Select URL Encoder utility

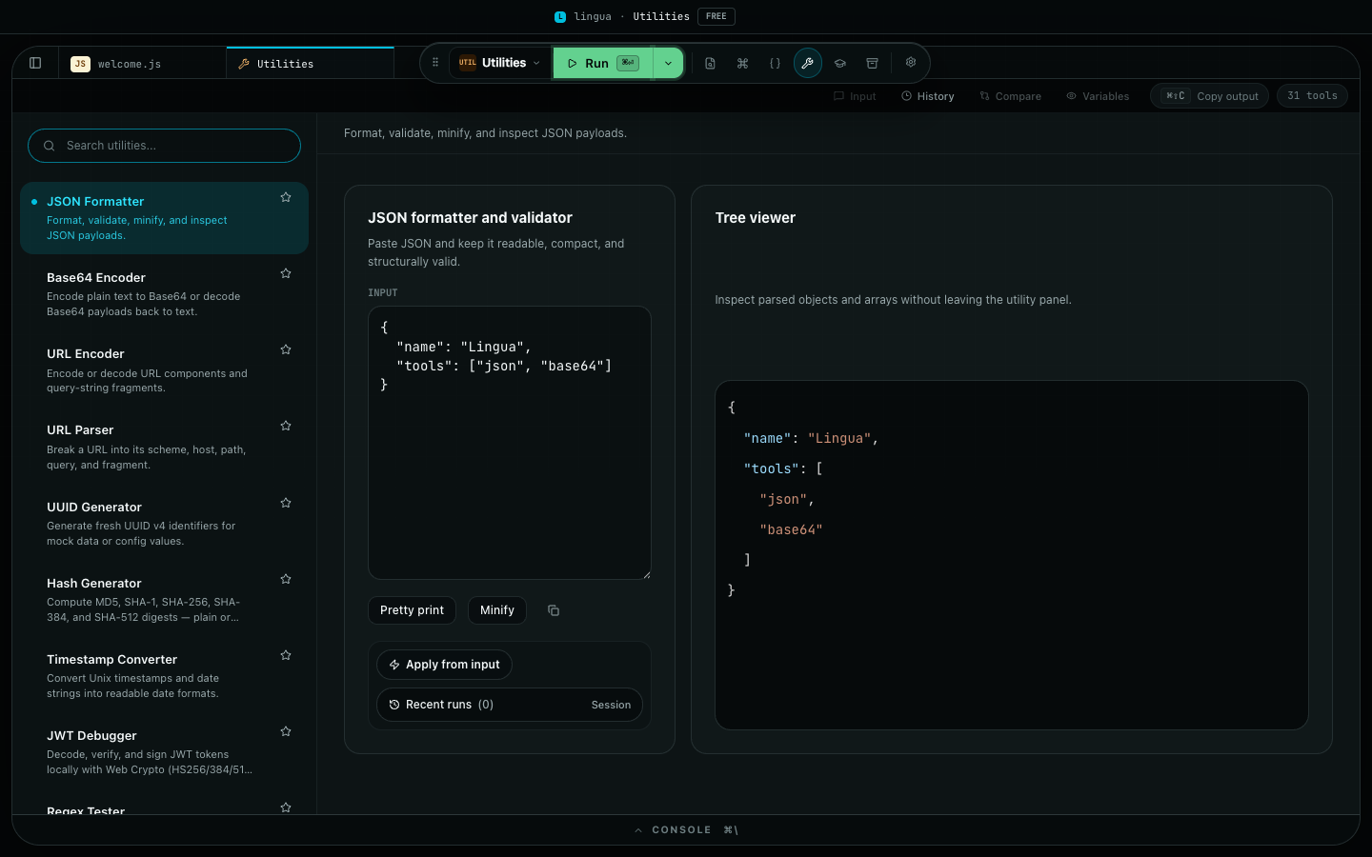pyautogui.click(x=164, y=370)
